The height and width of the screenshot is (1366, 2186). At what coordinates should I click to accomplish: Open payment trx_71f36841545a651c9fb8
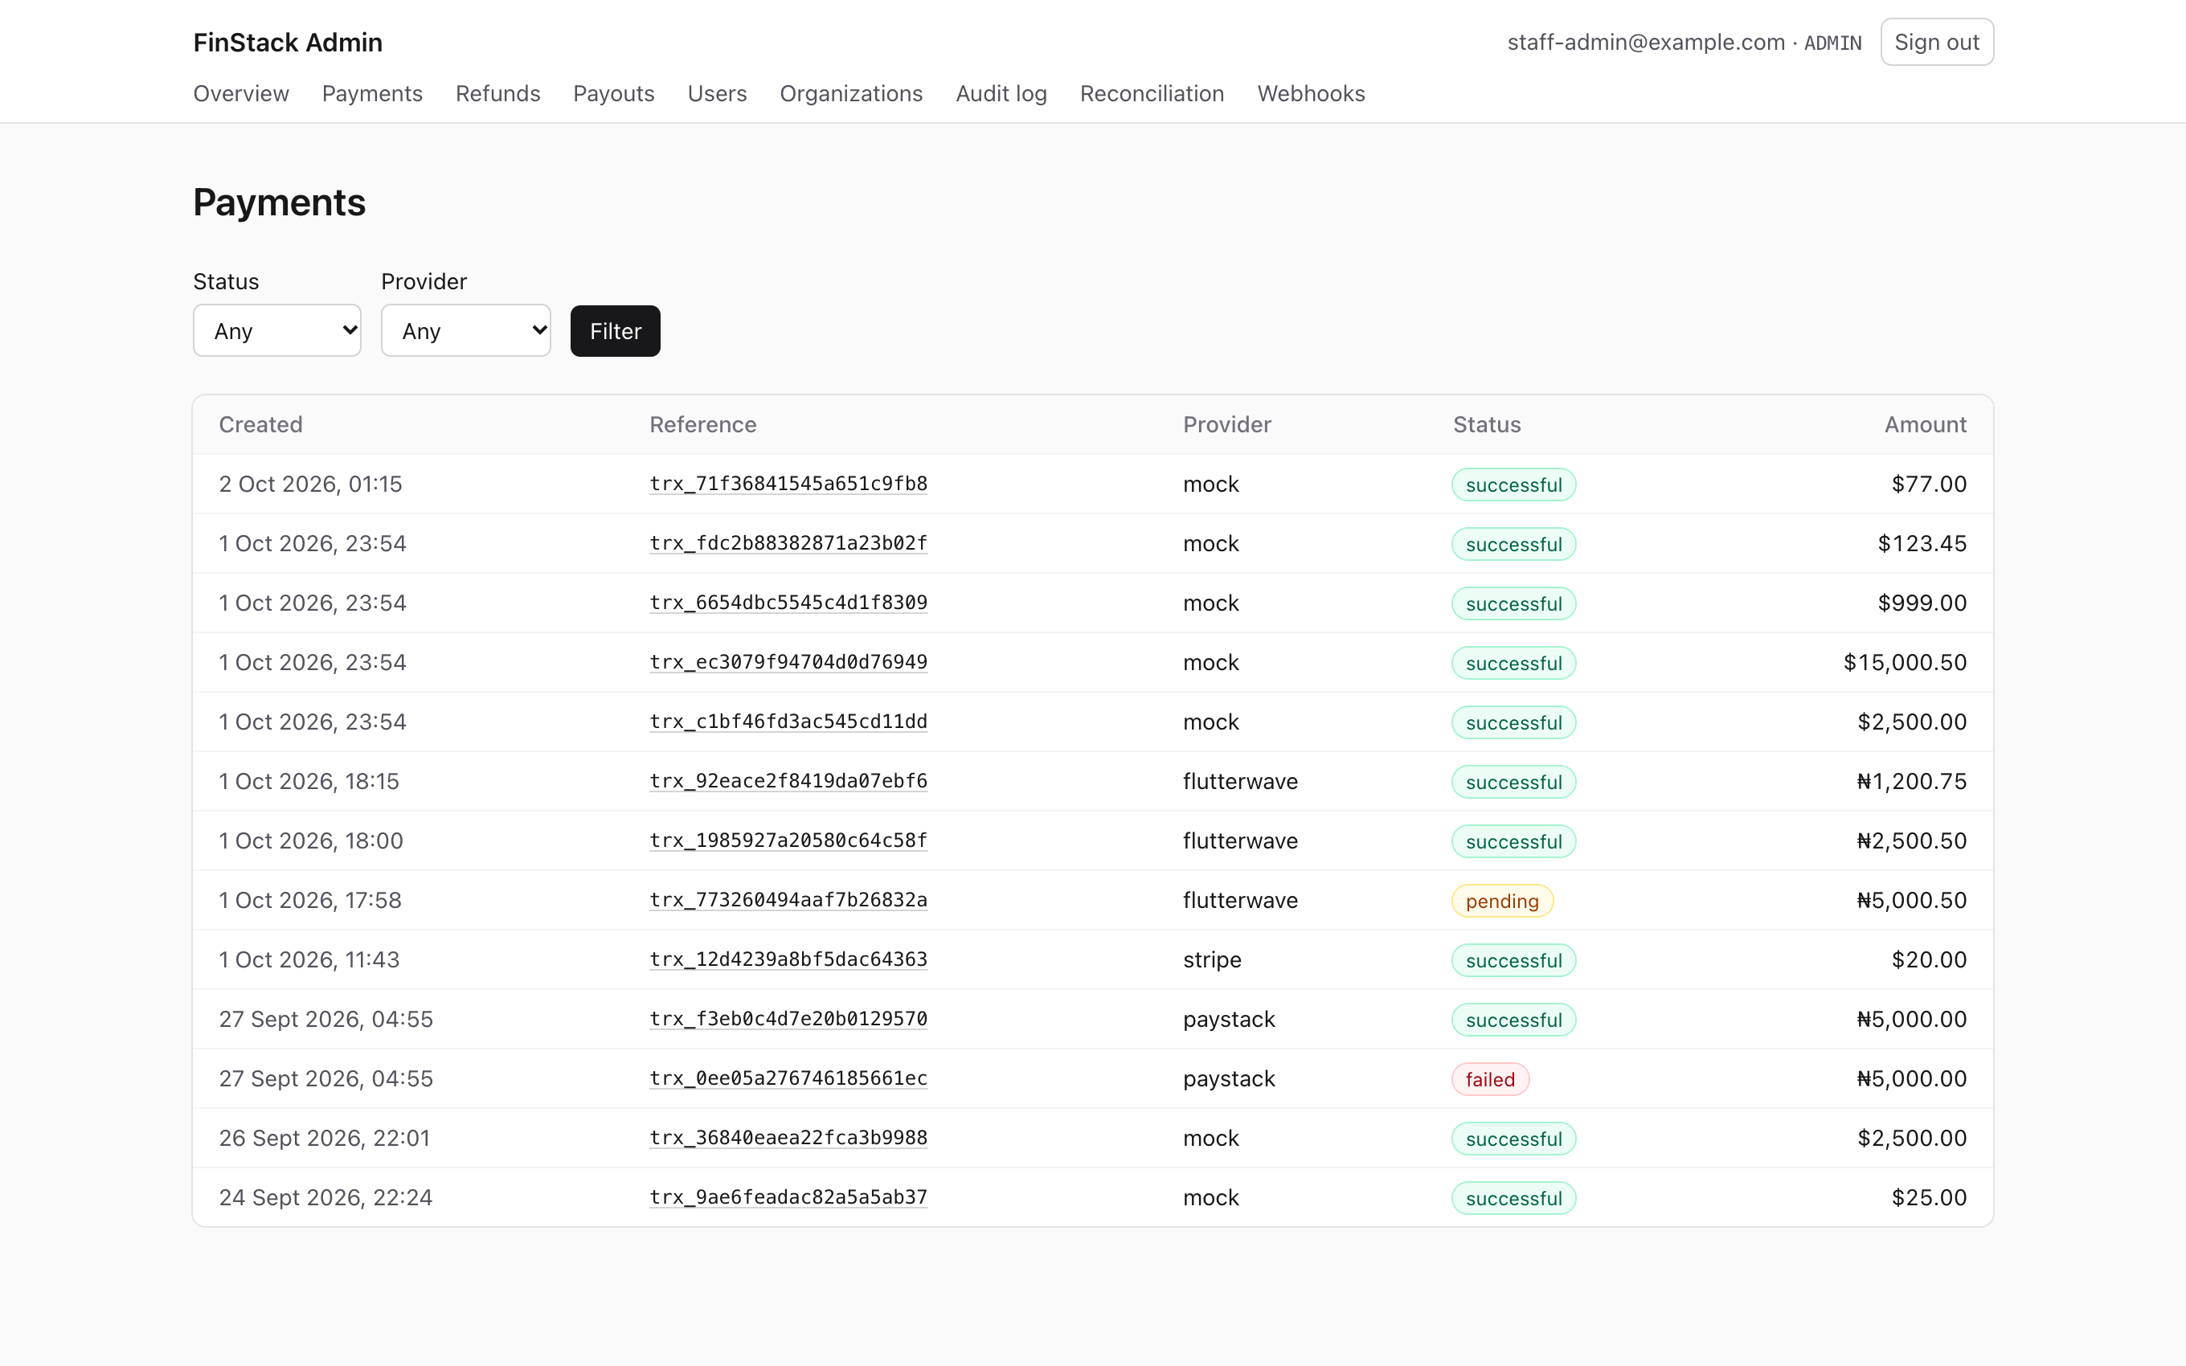[x=788, y=484]
